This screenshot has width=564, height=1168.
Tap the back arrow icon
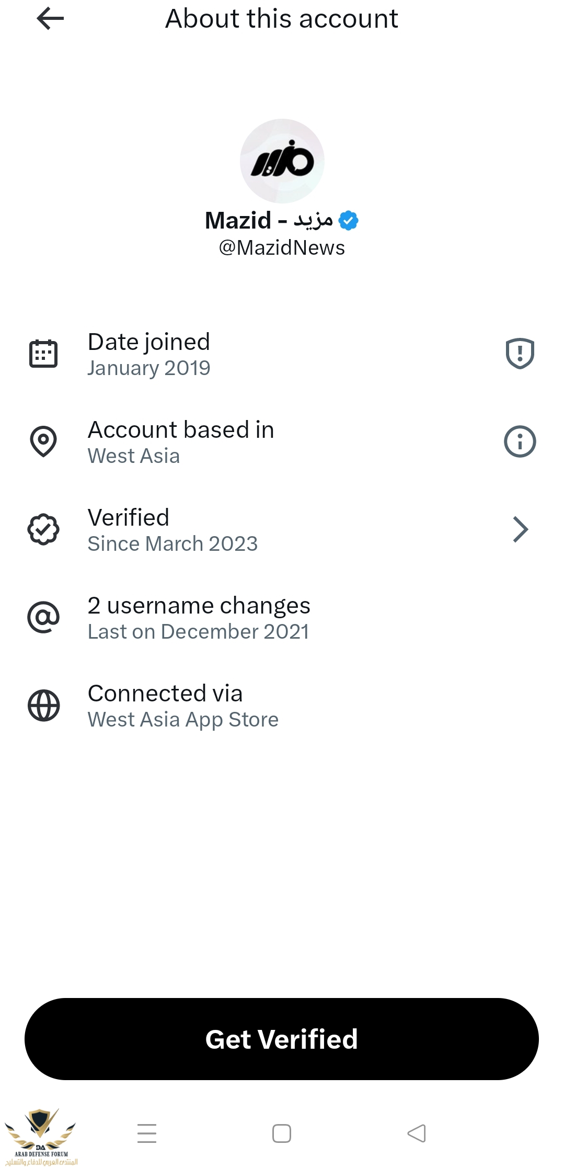point(50,19)
